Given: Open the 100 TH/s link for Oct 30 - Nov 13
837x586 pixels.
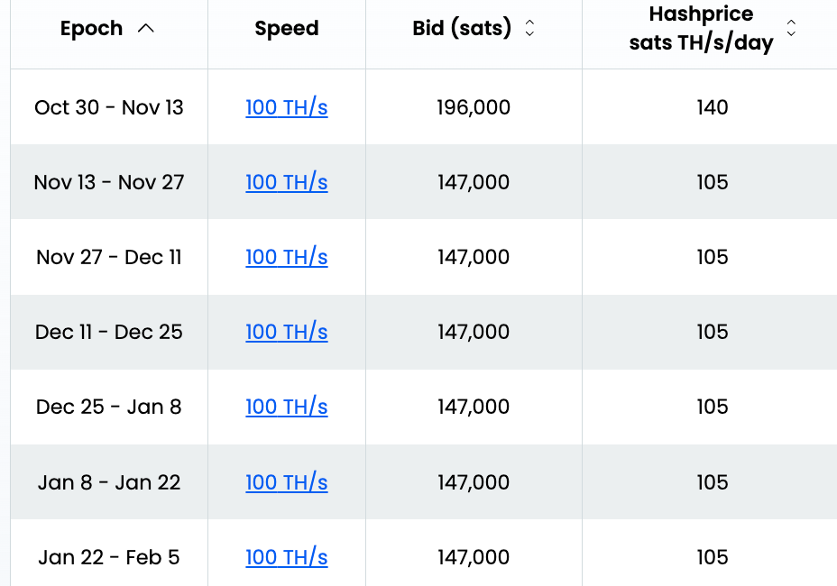Looking at the screenshot, I should point(286,108).
